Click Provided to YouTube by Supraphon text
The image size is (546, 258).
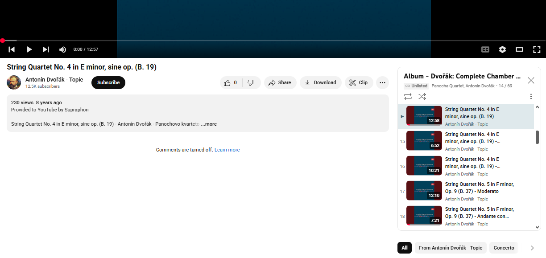click(50, 110)
